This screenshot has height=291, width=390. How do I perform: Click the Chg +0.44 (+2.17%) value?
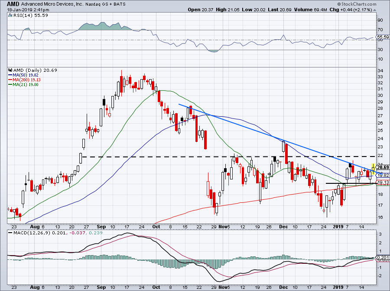point(351,10)
